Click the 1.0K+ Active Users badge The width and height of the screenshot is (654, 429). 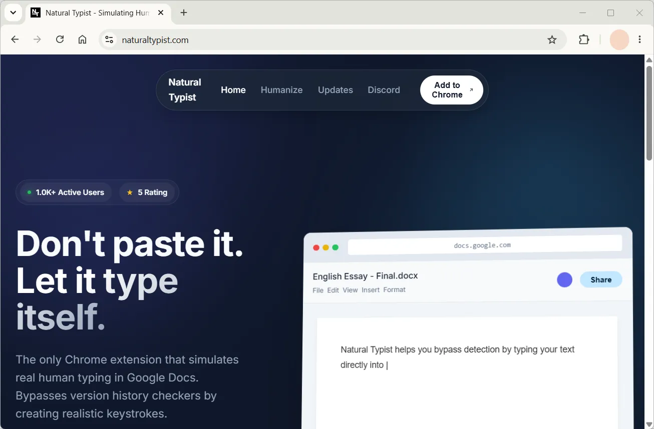pos(66,192)
